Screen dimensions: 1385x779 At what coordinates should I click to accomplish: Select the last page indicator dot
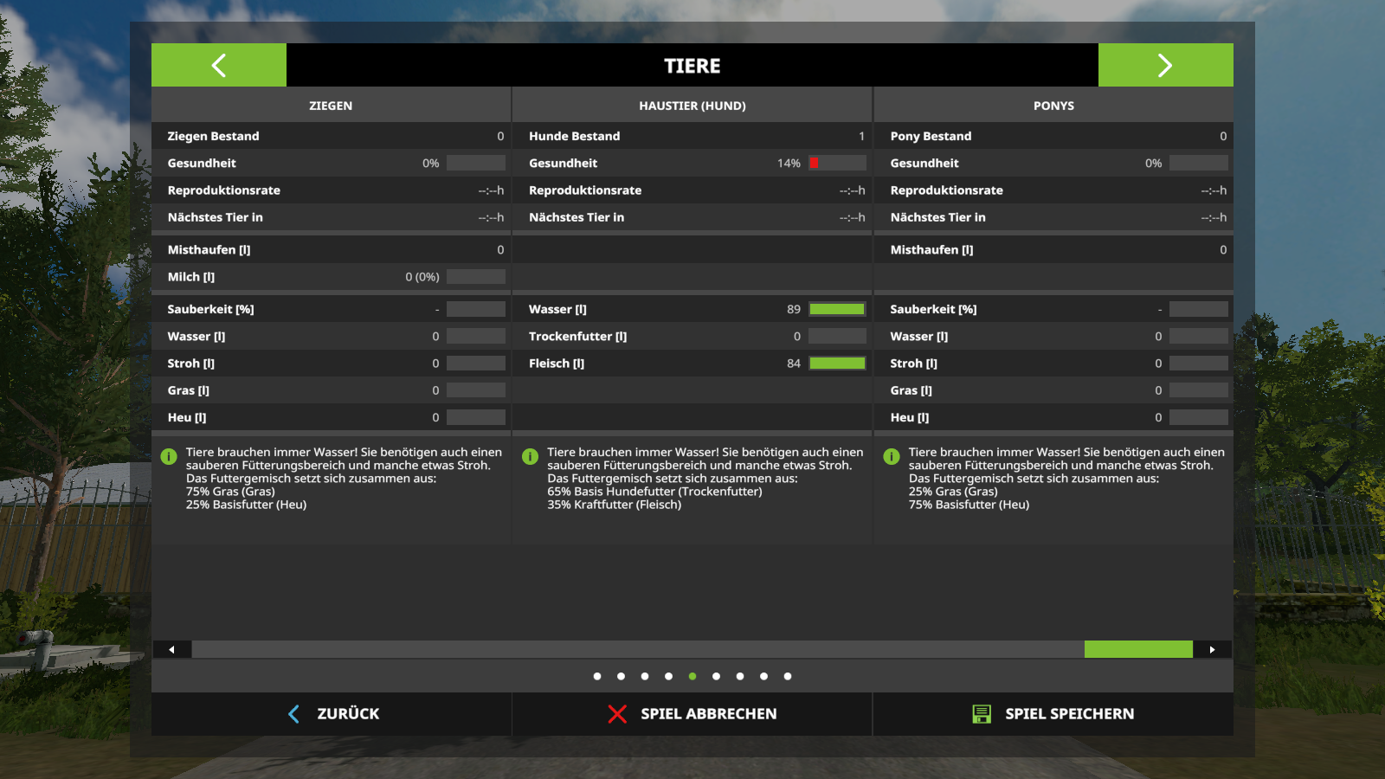tap(788, 677)
